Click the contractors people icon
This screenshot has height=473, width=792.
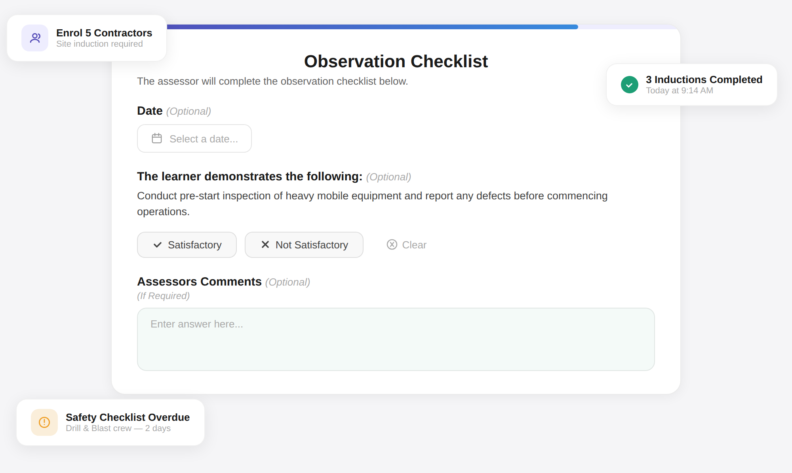point(35,38)
